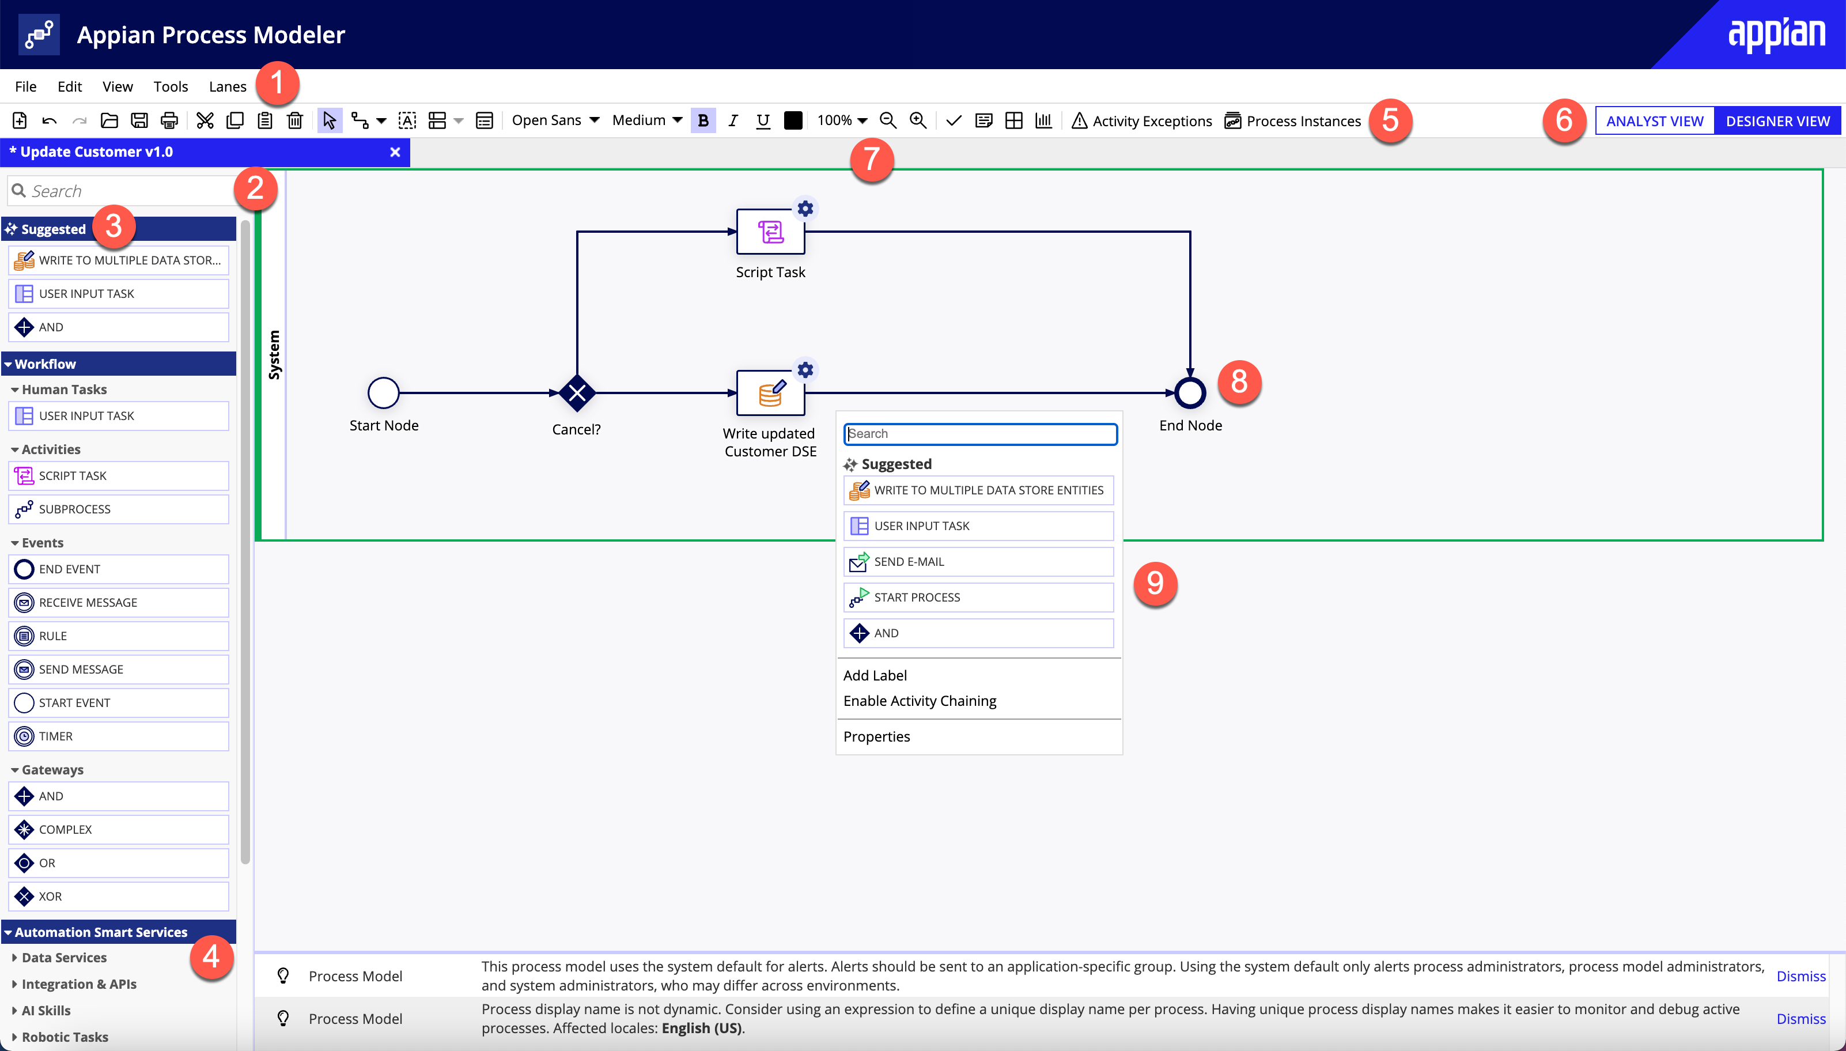Click the black font color swatch
This screenshot has width=1846, height=1051.
coord(793,120)
